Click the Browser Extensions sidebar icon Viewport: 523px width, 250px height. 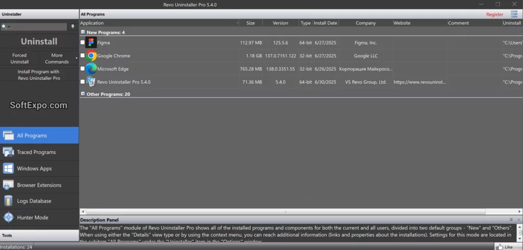[8, 185]
